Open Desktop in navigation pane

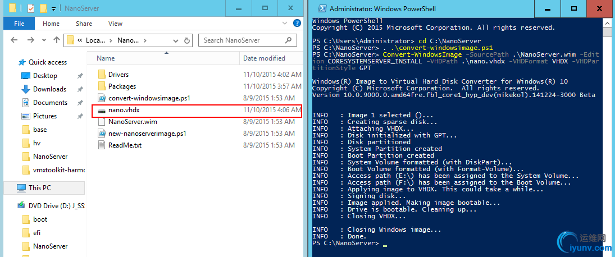[45, 76]
